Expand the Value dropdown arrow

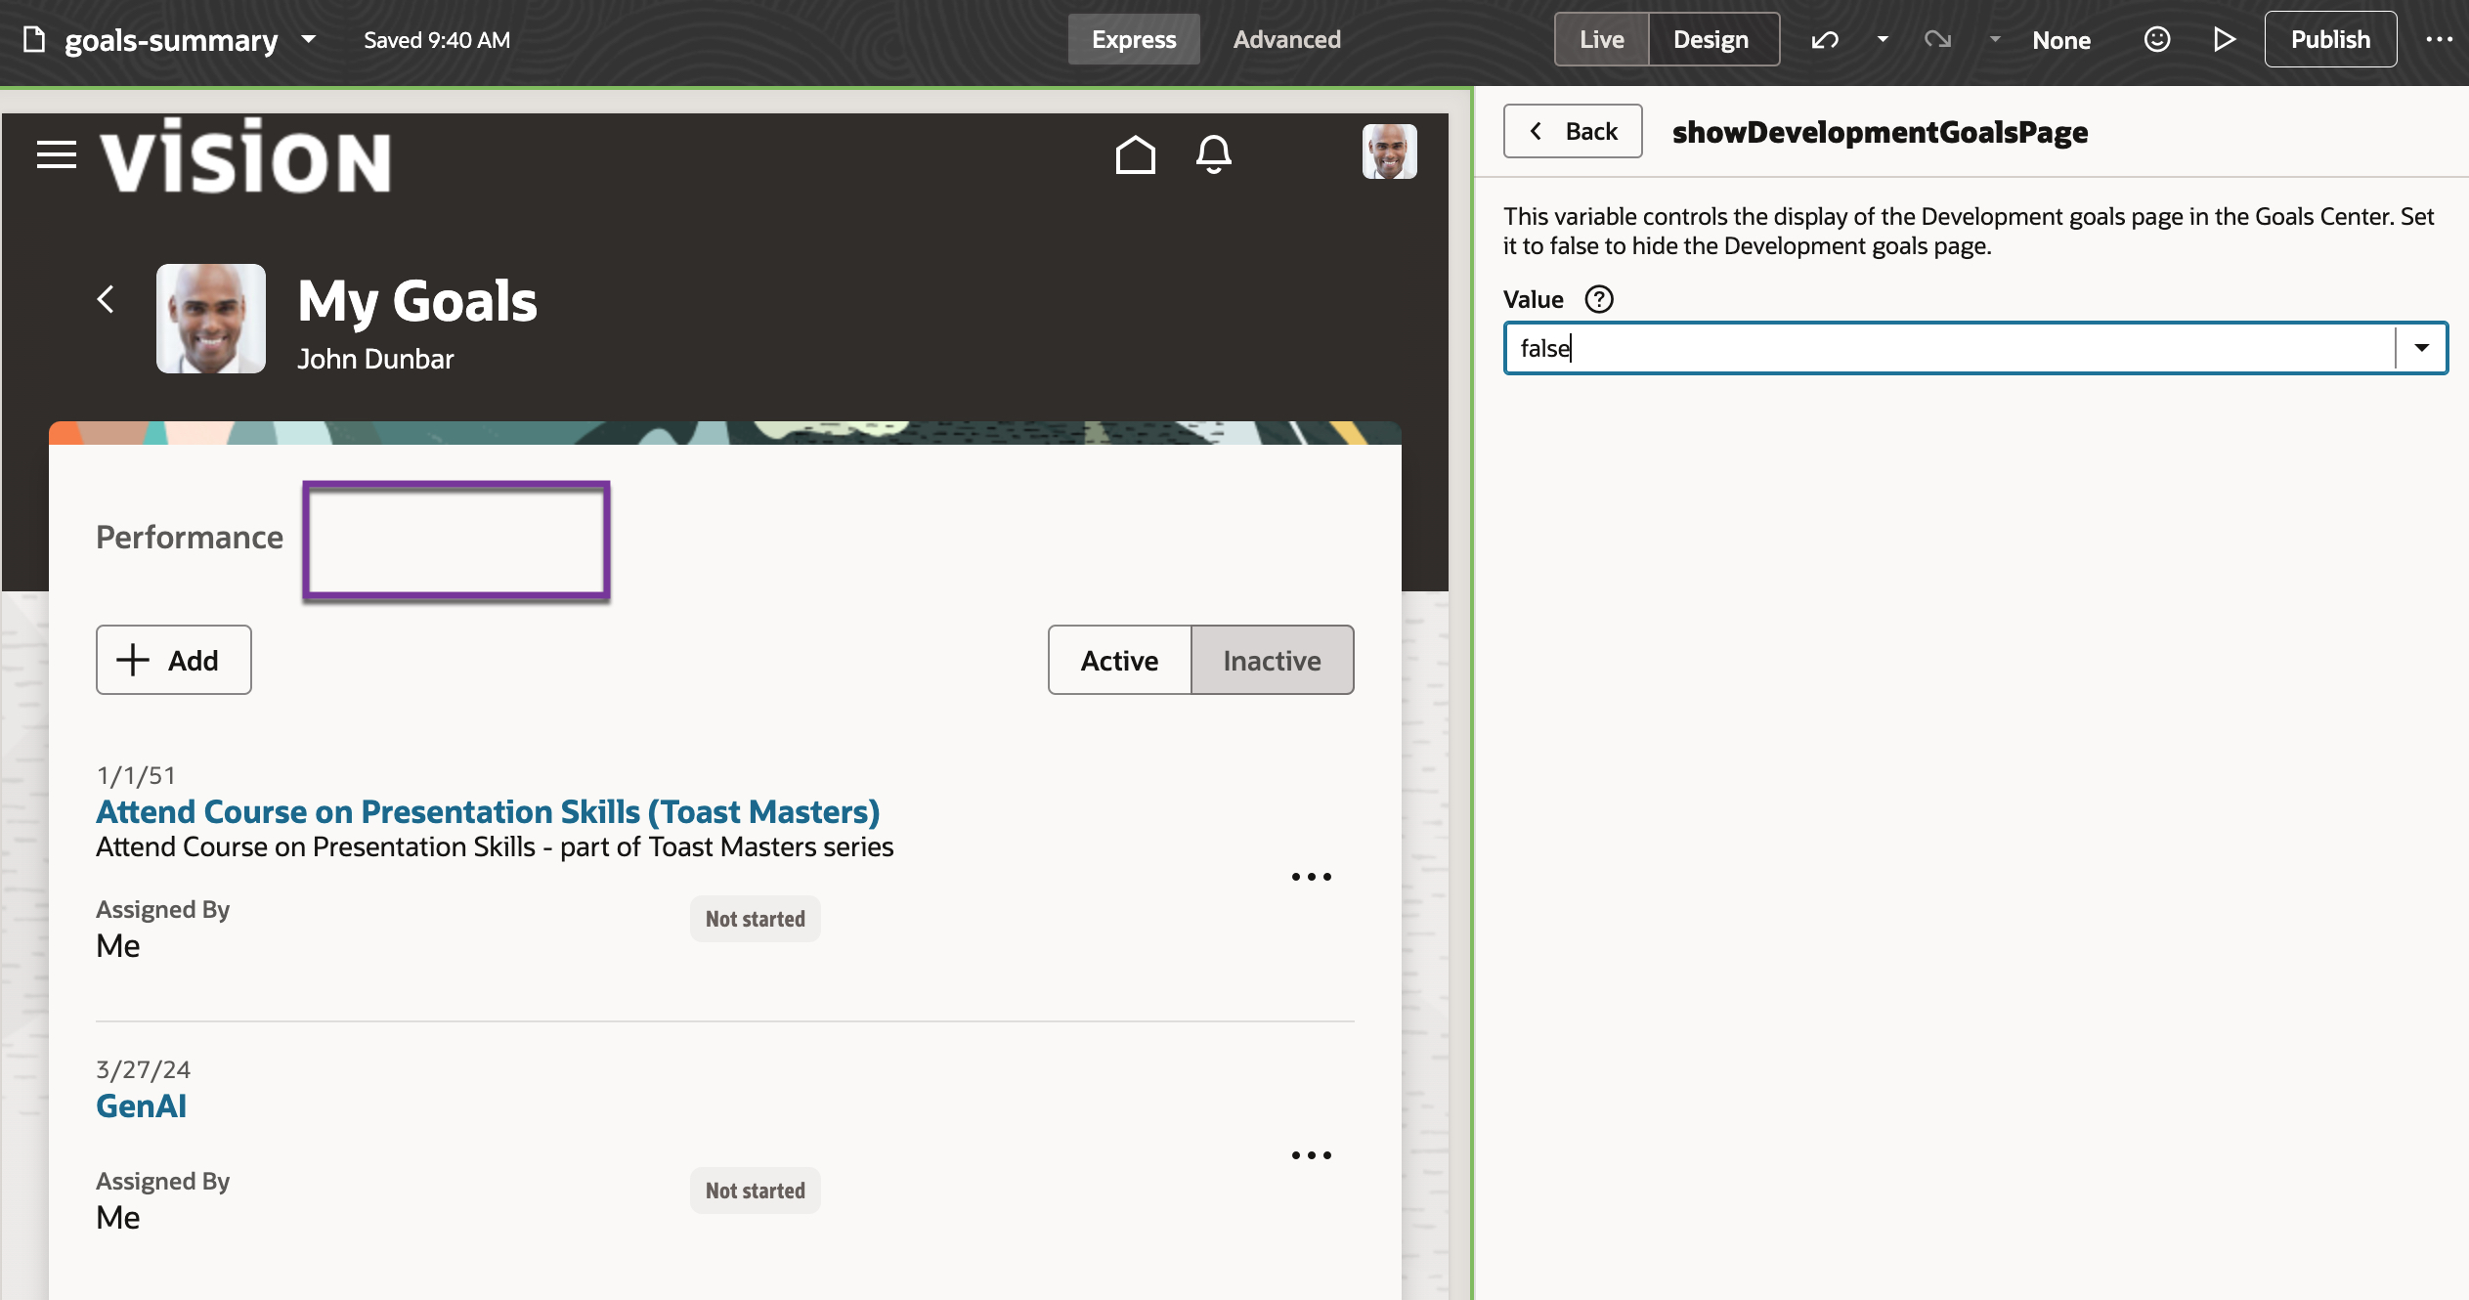click(x=2422, y=348)
